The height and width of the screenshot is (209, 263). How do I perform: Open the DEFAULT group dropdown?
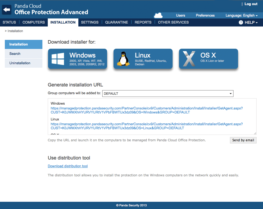pyautogui.click(x=168, y=93)
